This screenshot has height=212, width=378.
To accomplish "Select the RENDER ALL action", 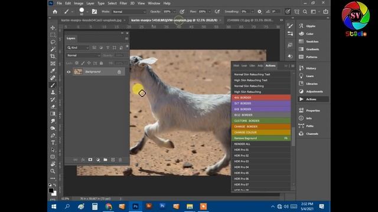I will click(x=261, y=144).
